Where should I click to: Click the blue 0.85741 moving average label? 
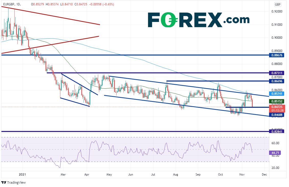pos(277,94)
